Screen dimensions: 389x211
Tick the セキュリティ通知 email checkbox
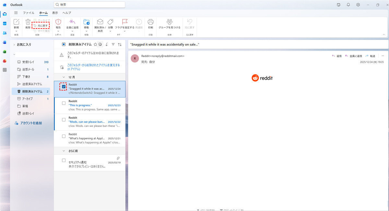click(64, 160)
